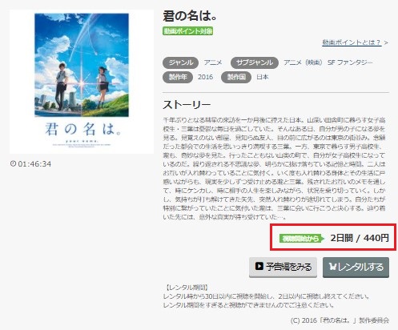Click the shopping cart icon on rental button
Screen dimensions: 398x330
pos(333,267)
